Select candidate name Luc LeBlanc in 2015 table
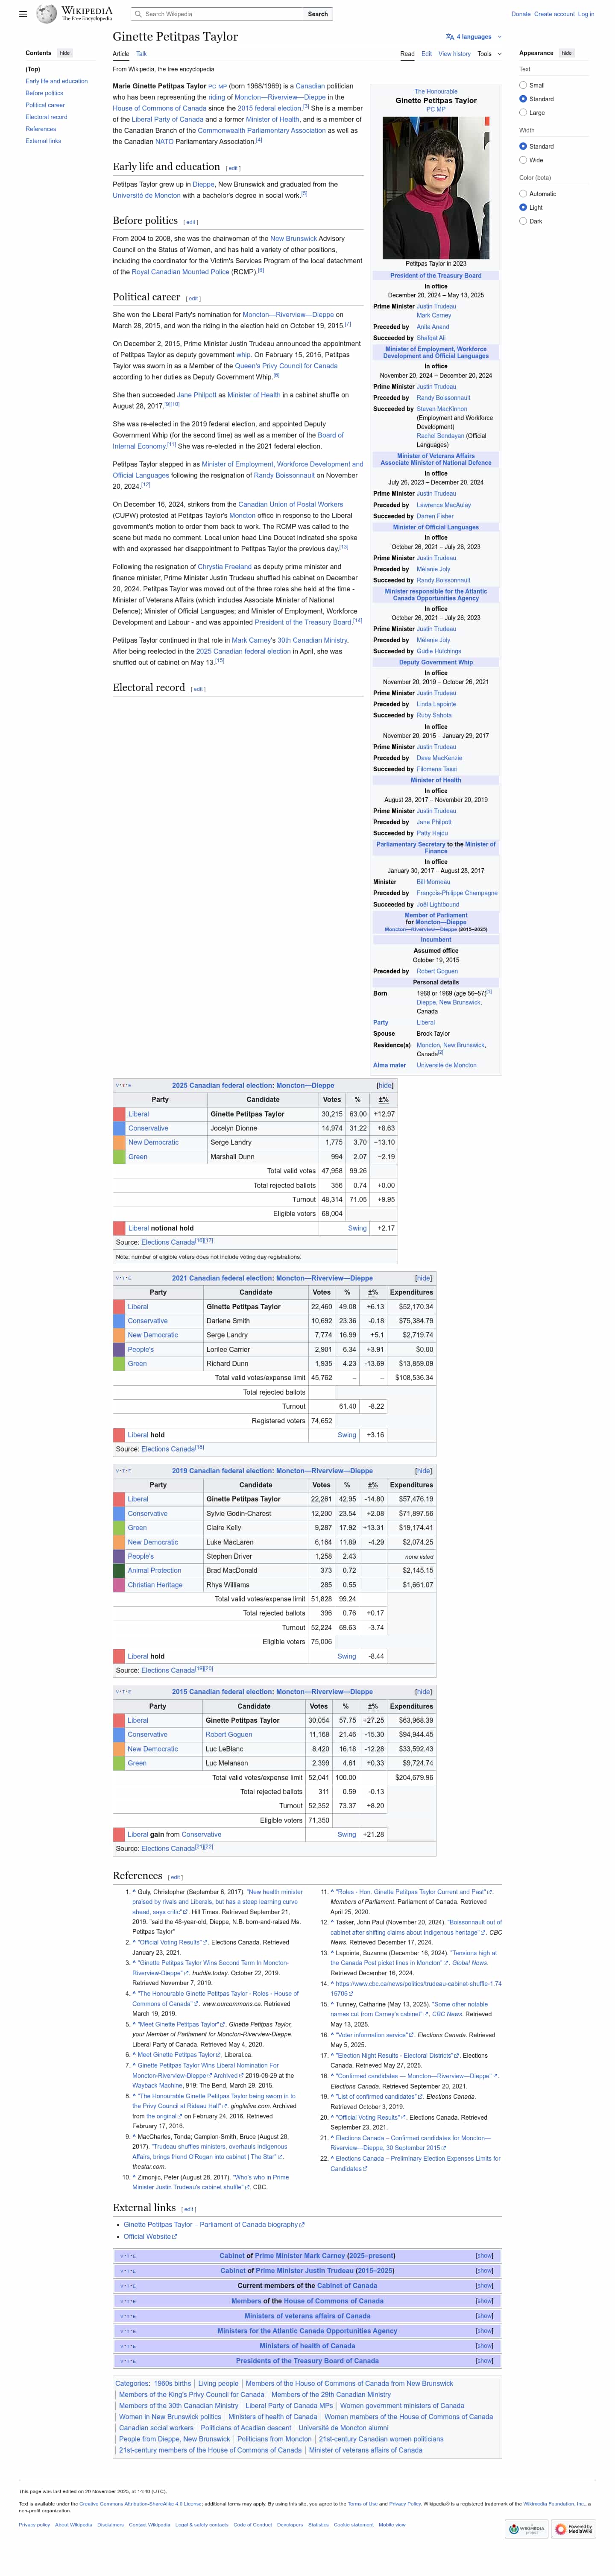This screenshot has width=615, height=2576. pos(224,1749)
